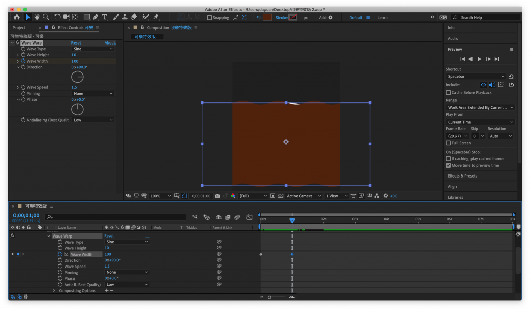Expand the Wave Height property
530x310 pixels.
point(18,55)
